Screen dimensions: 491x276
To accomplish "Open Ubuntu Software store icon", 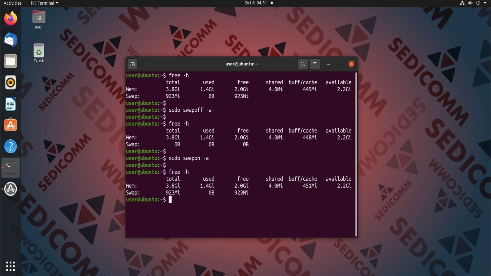I will pos(10,125).
